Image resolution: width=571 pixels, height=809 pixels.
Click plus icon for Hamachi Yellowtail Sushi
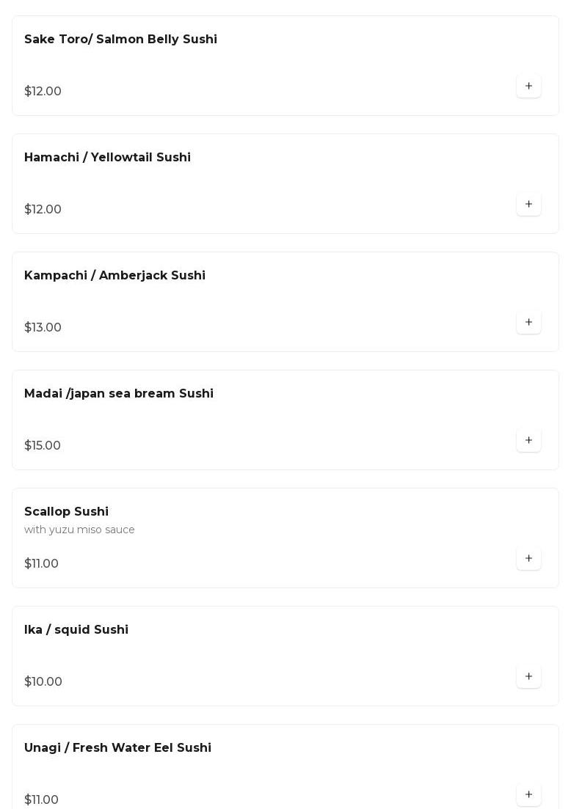528,205
